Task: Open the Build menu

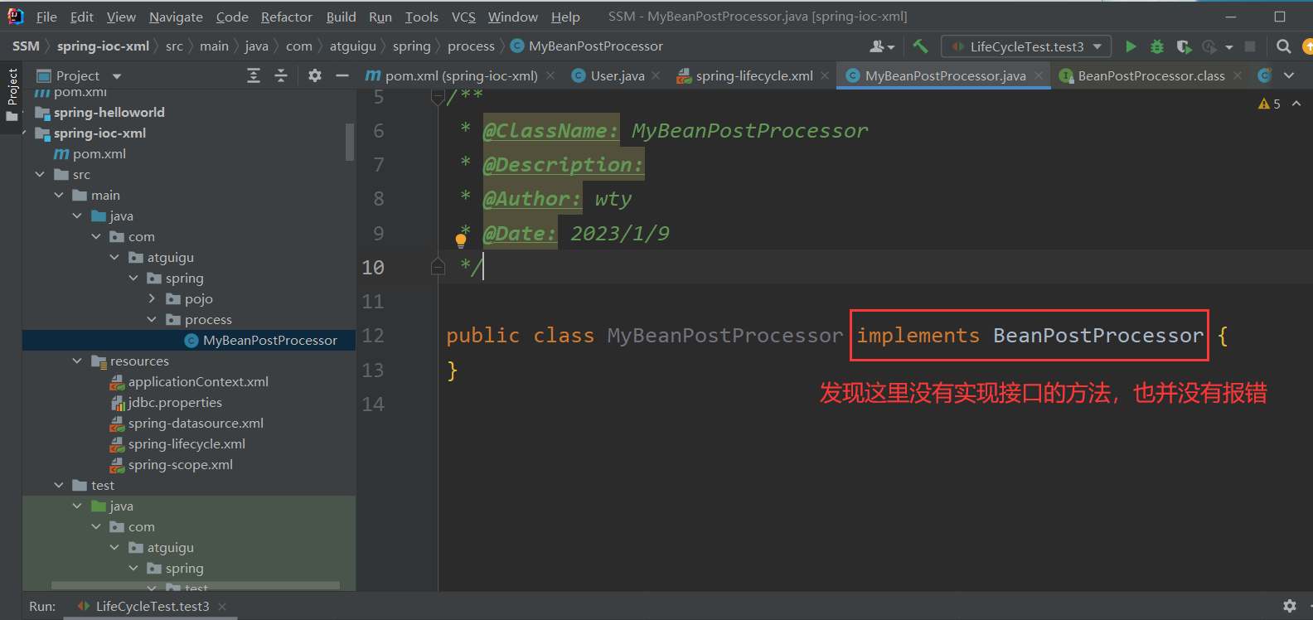Action: click(x=341, y=17)
